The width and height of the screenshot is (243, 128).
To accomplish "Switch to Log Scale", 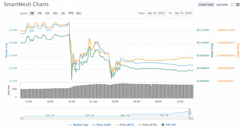I will pyautogui.click(x=222, y=5).
